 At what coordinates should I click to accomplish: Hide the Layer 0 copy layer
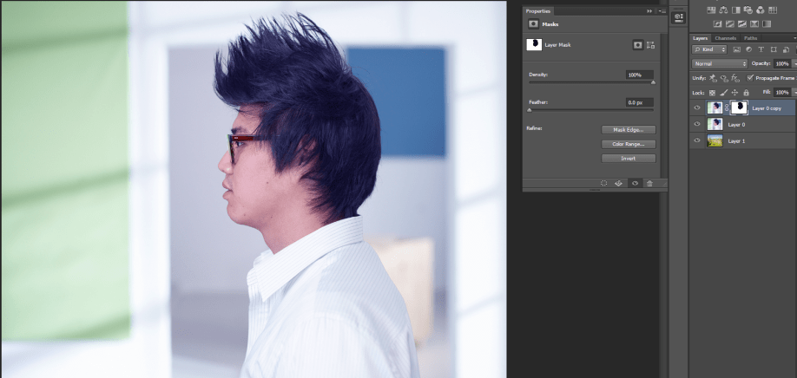tap(697, 108)
